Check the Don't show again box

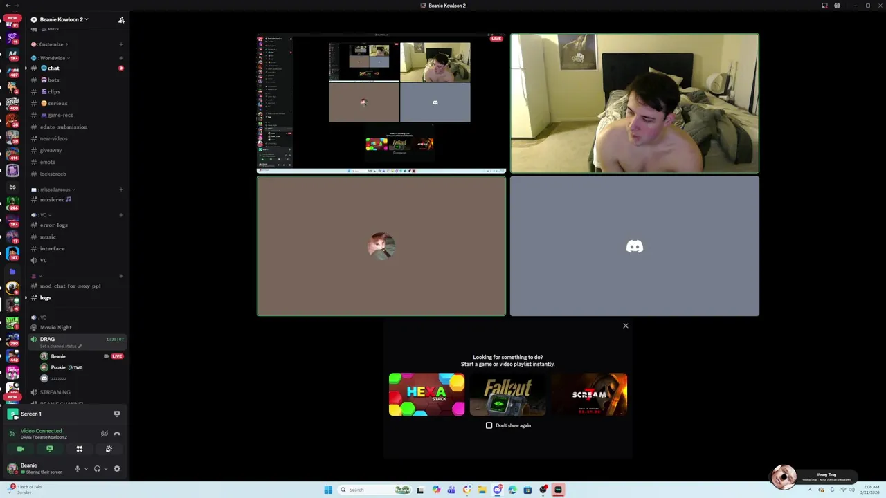click(x=489, y=425)
